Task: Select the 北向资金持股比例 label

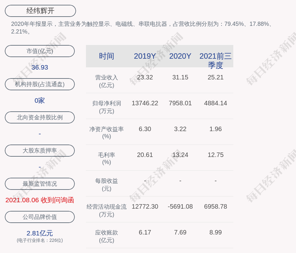Action: pos(40,117)
